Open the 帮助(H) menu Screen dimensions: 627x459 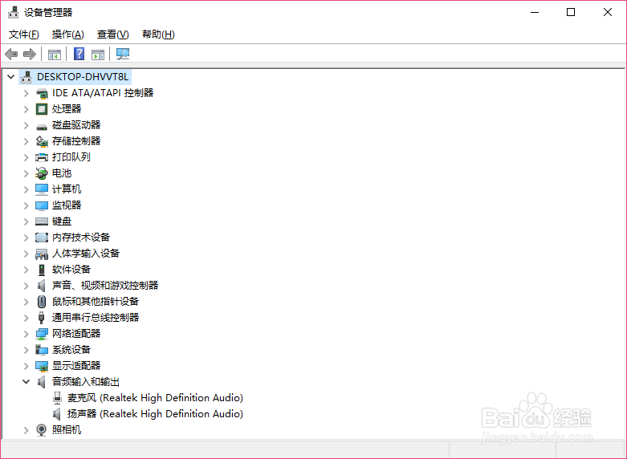tap(158, 35)
